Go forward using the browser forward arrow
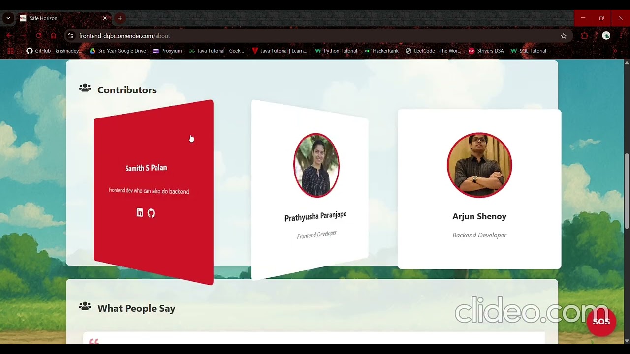Viewport: 630px width, 354px height. [23, 36]
